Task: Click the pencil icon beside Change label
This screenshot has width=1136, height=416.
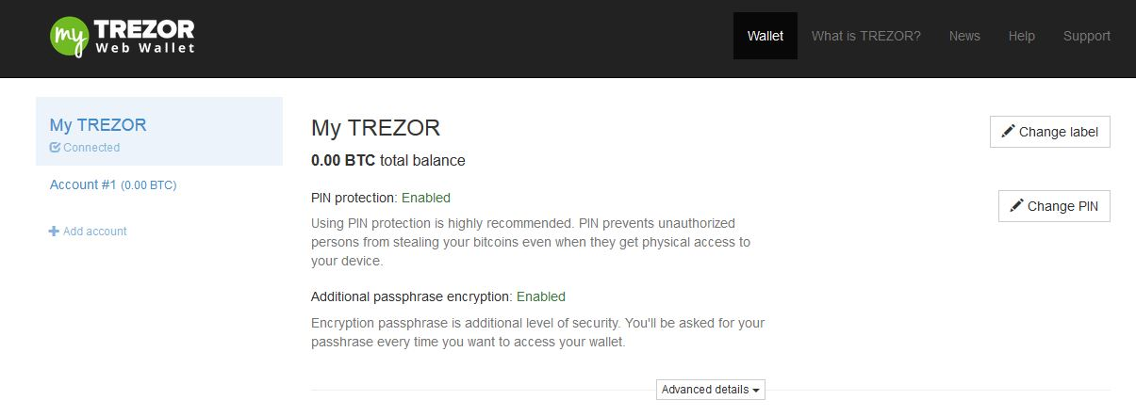Action: [x=1009, y=131]
